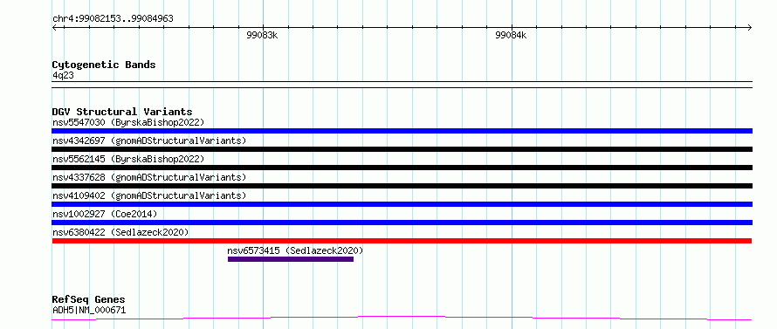The height and width of the screenshot is (329, 777).
Task: Click the nsv6573415 (Sedlazeck2020) label
Action: click(295, 250)
